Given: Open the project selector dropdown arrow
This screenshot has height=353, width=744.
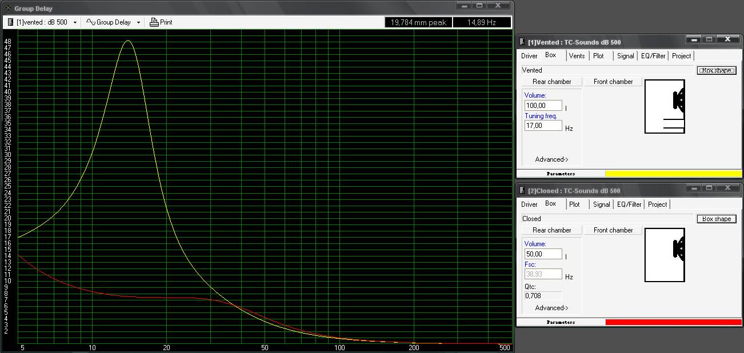Looking at the screenshot, I should pos(74,22).
